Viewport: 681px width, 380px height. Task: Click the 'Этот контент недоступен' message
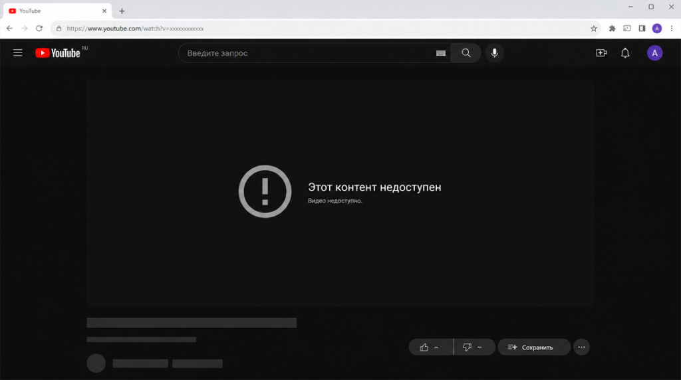point(374,187)
